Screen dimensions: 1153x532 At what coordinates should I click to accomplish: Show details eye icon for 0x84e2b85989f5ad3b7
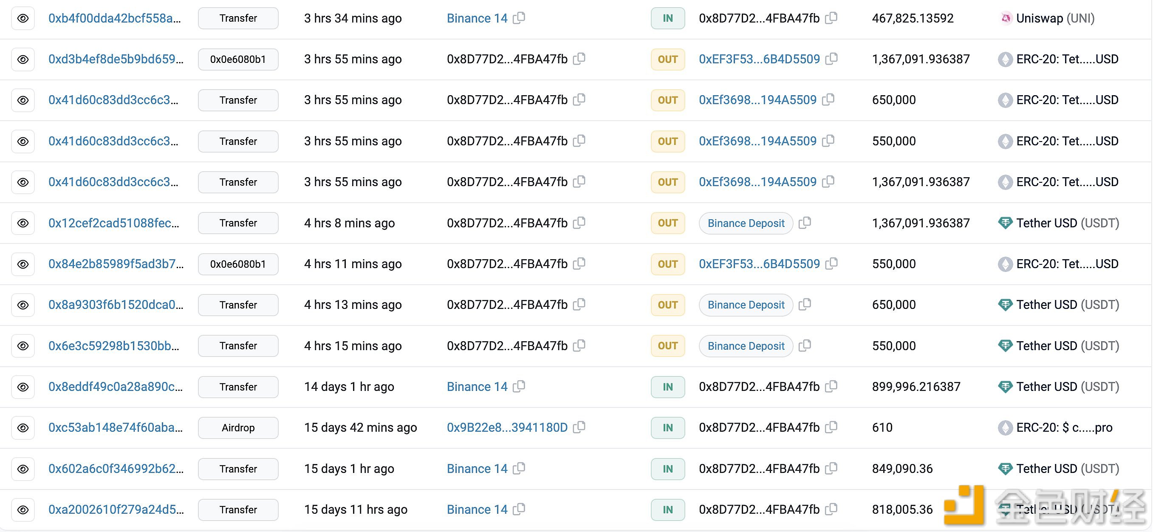click(x=23, y=264)
